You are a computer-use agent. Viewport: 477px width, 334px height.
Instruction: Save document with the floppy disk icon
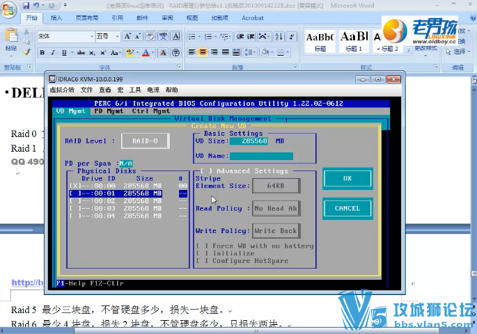point(26,5)
